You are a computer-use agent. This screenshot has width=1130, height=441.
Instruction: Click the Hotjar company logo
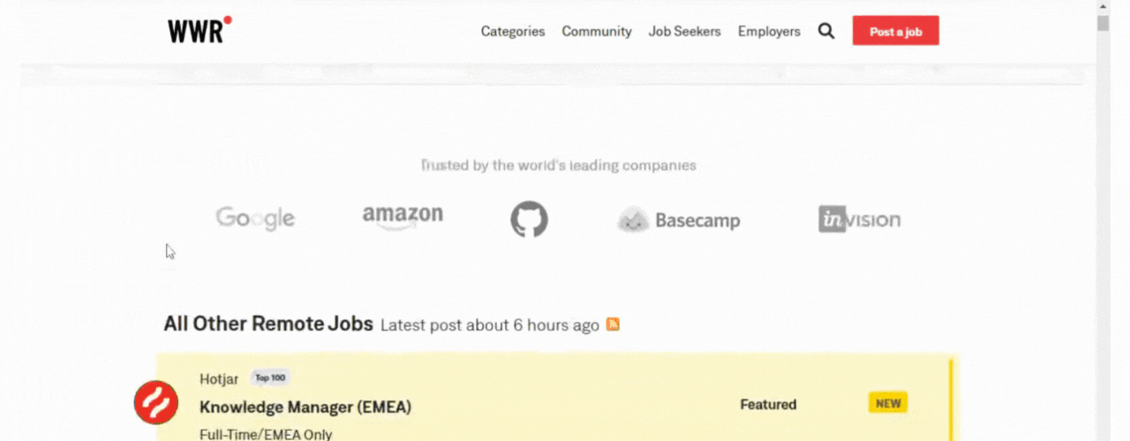click(156, 403)
